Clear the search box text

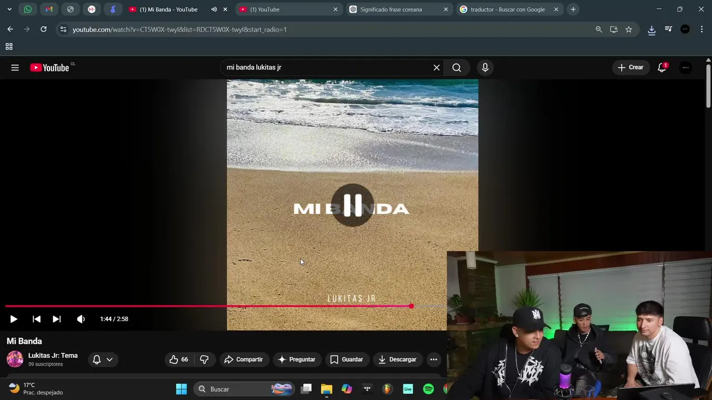tap(437, 68)
